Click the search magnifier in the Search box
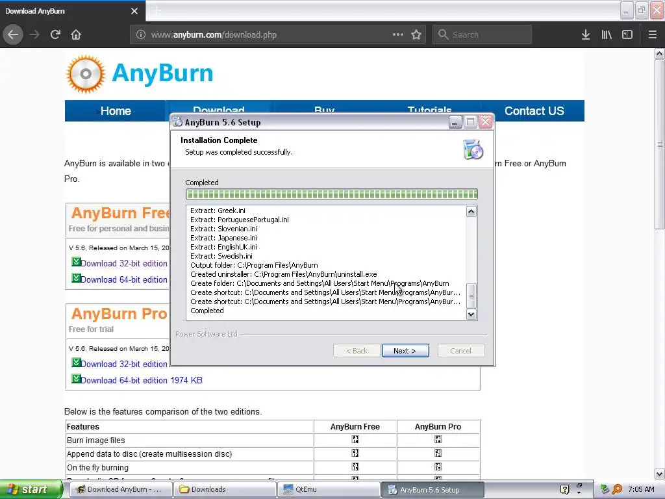The image size is (665, 499). [443, 34]
